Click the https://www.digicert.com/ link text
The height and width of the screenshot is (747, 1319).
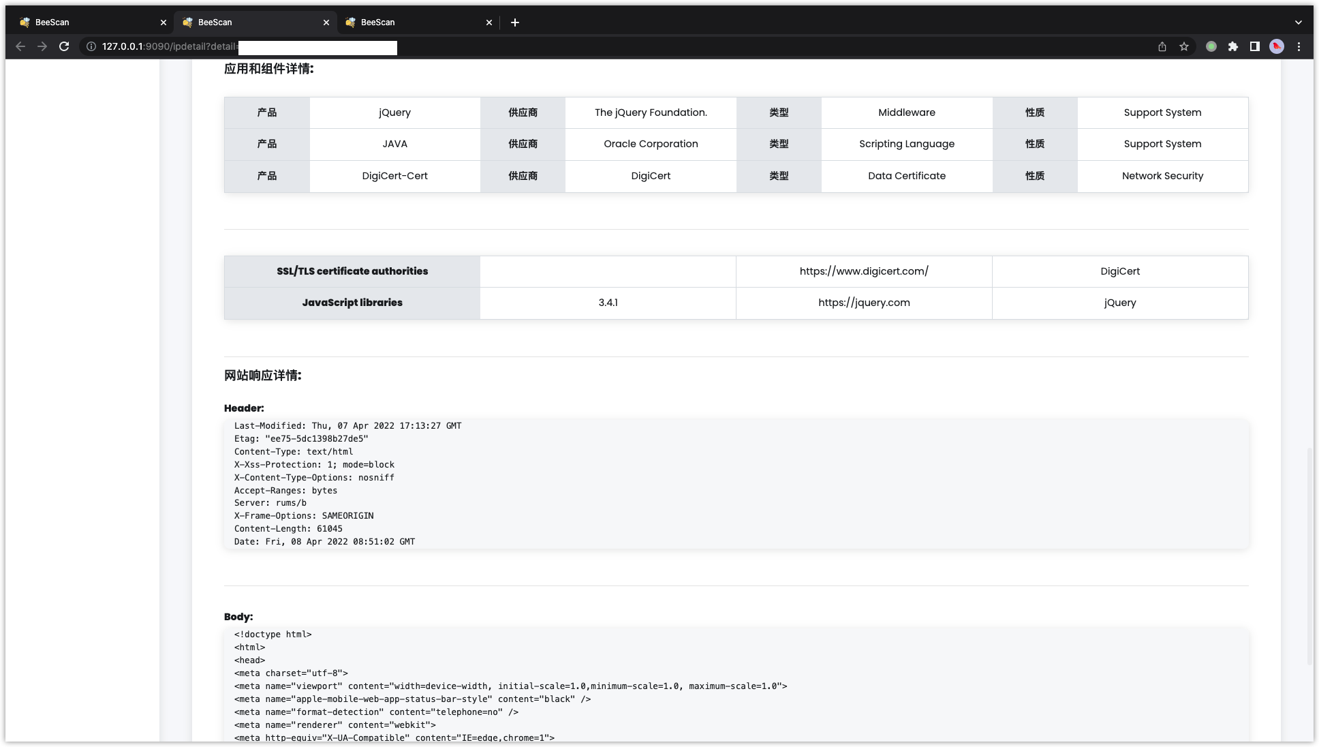click(x=864, y=271)
